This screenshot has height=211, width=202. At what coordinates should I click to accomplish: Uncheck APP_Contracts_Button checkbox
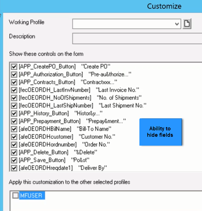[14, 82]
